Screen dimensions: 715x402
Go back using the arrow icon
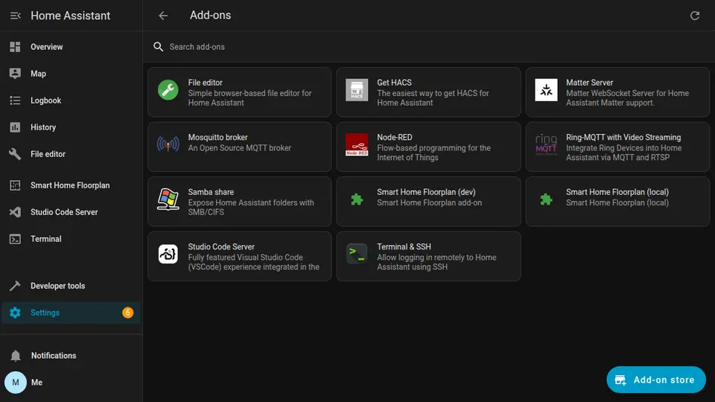[x=163, y=16]
